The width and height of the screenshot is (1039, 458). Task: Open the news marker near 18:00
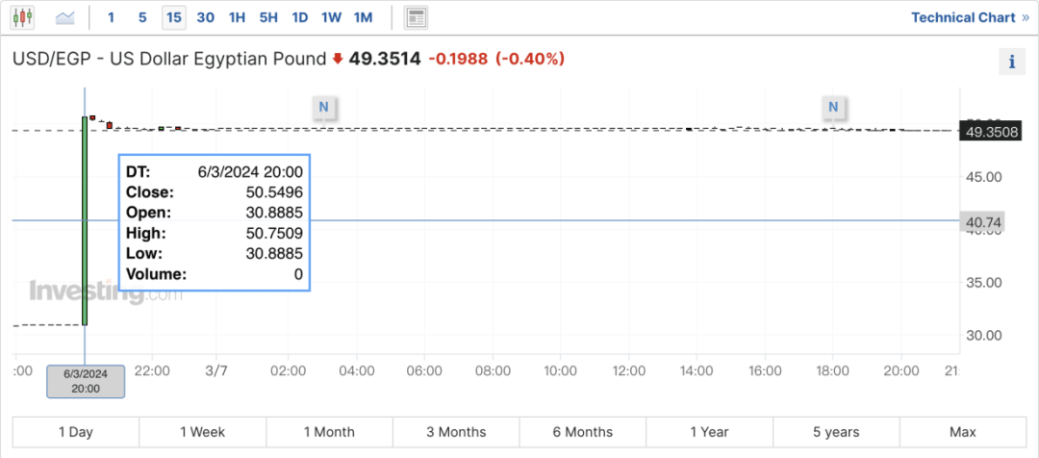coord(833,107)
